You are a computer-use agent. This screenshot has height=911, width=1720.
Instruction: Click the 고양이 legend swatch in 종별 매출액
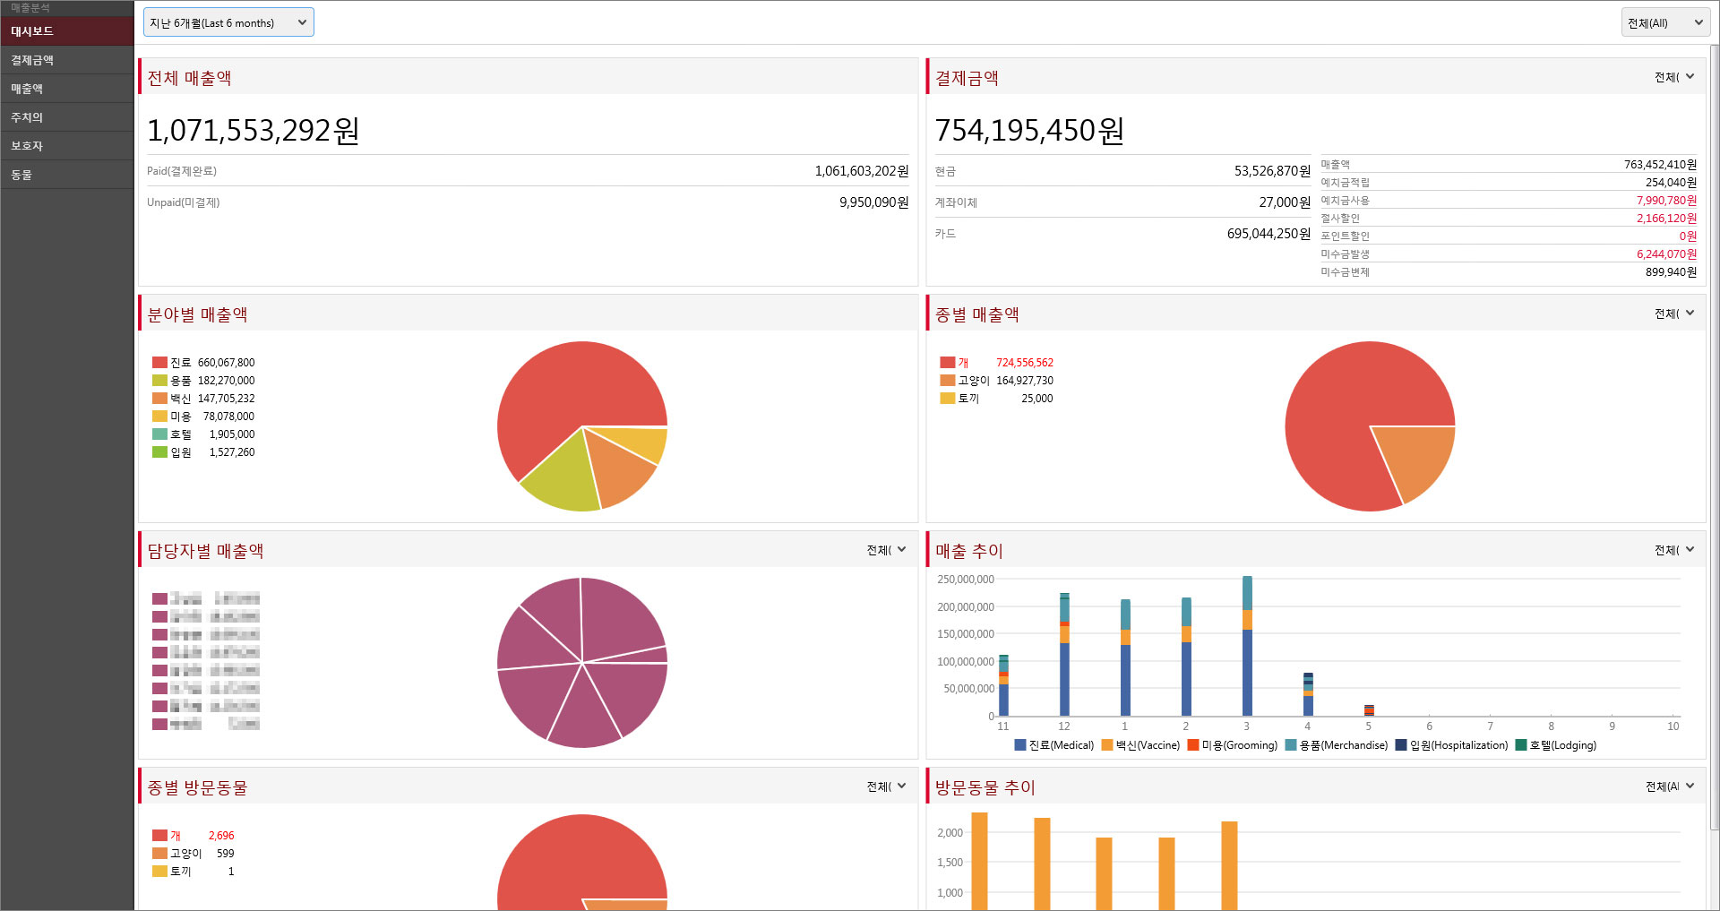(x=948, y=381)
